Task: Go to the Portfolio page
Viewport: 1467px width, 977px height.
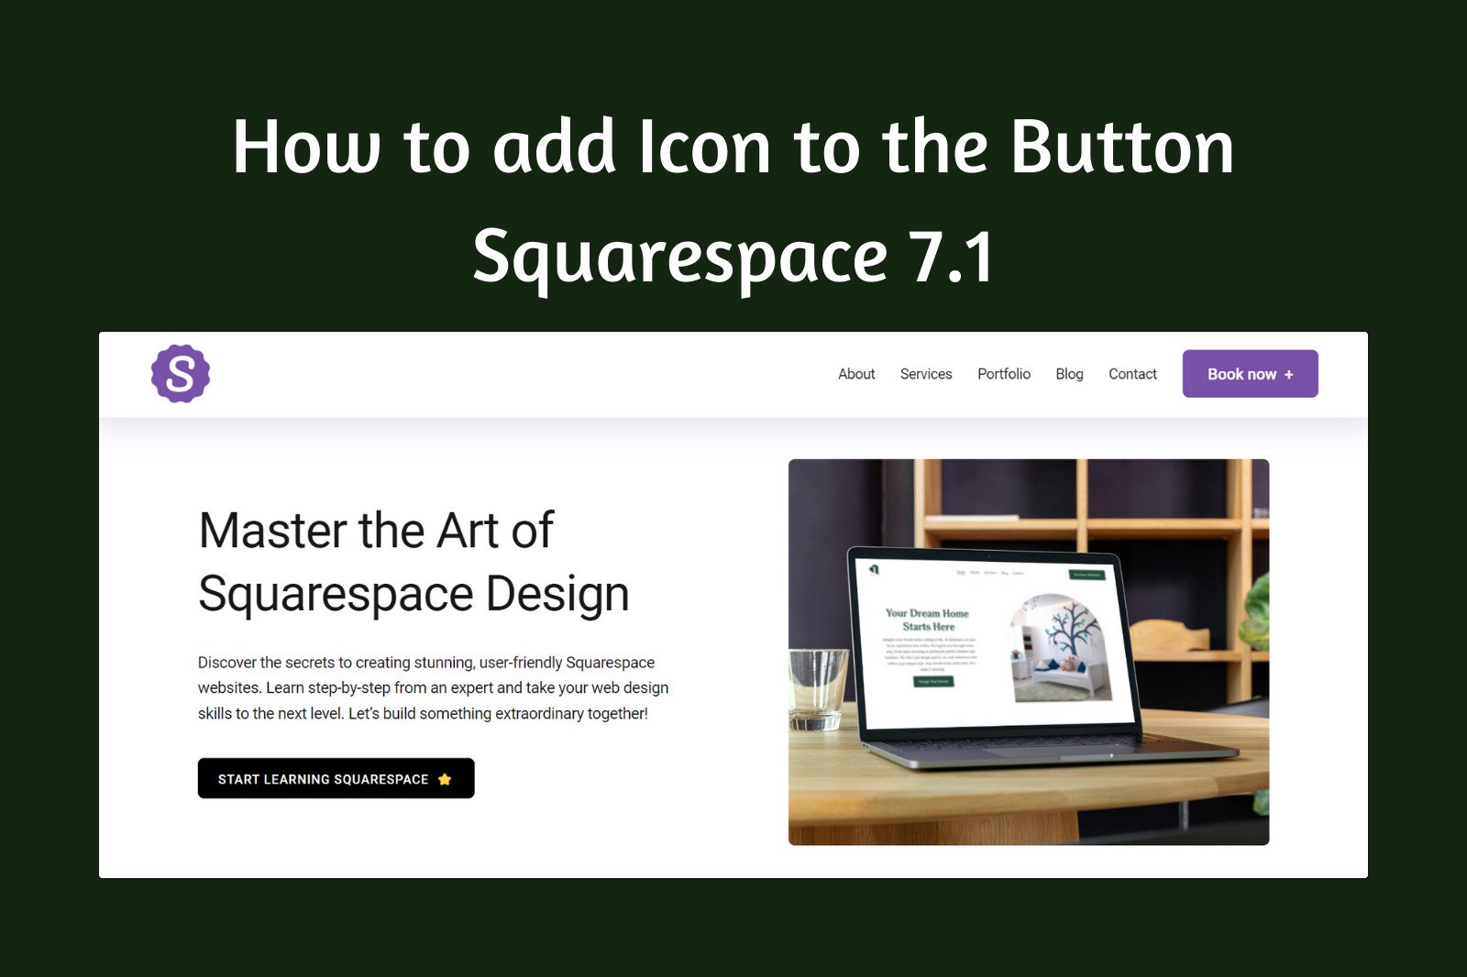Action: [1004, 374]
